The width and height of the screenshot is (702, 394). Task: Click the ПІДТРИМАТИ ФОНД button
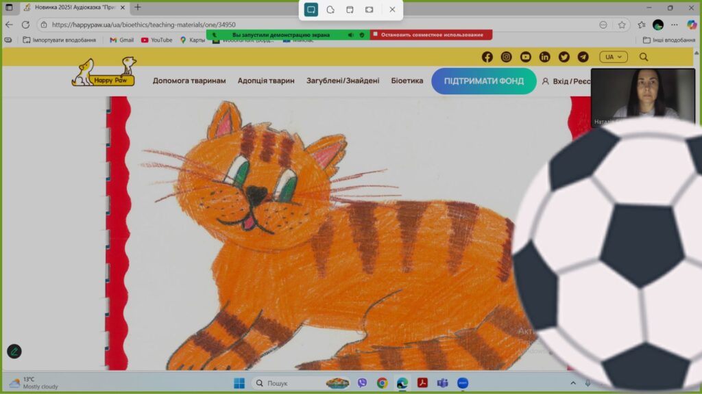483,81
